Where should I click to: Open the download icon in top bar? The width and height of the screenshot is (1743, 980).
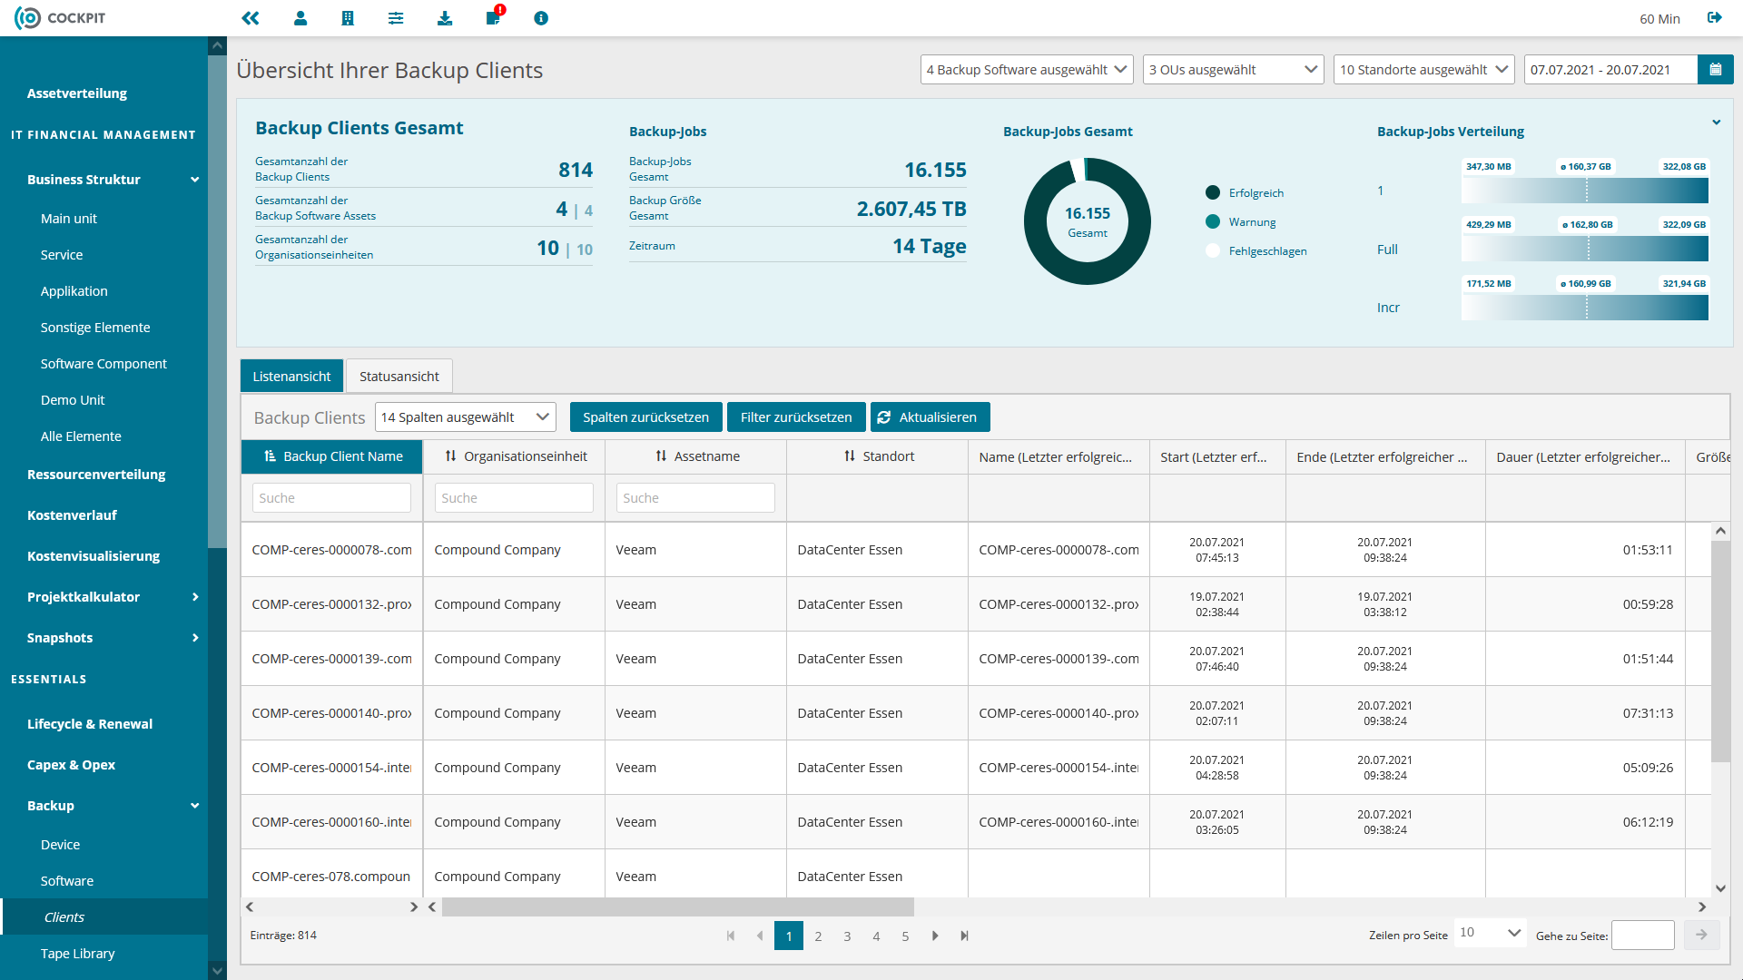pos(445,18)
